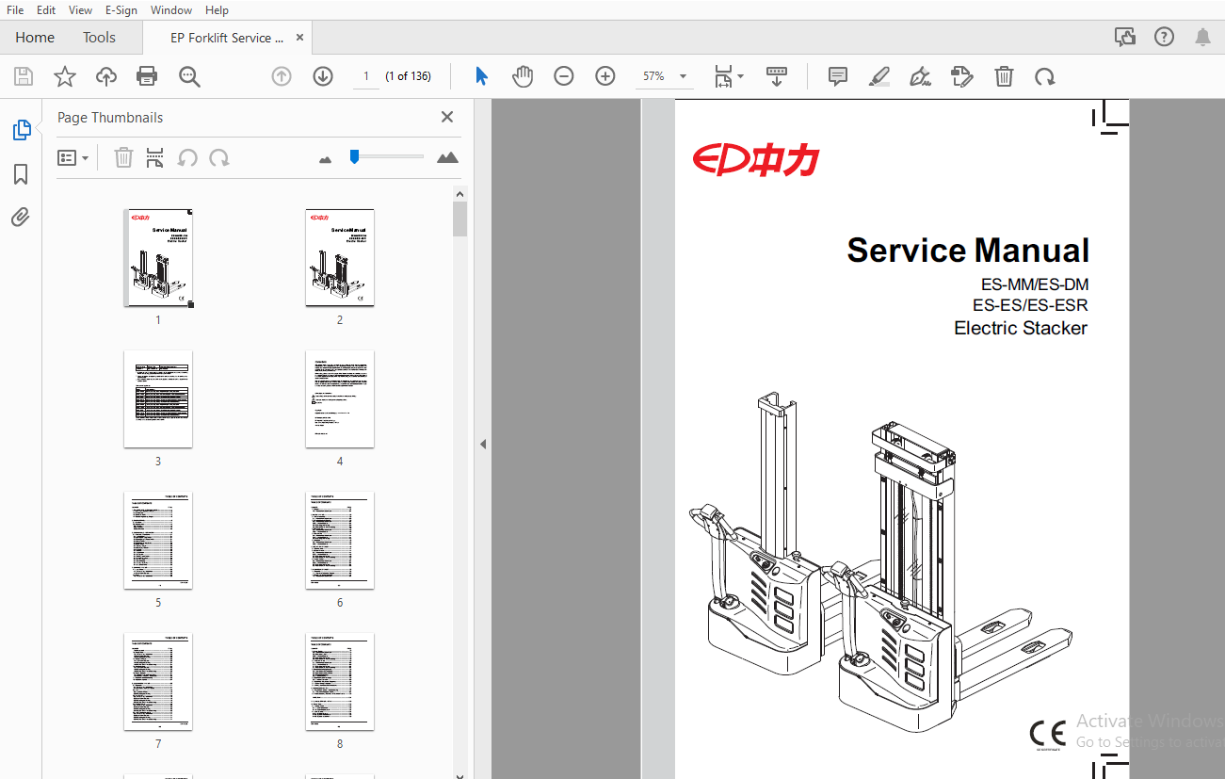Delete page with toolbar trash icon
Viewport: 1225px width, 779px height.
pyautogui.click(x=1004, y=76)
